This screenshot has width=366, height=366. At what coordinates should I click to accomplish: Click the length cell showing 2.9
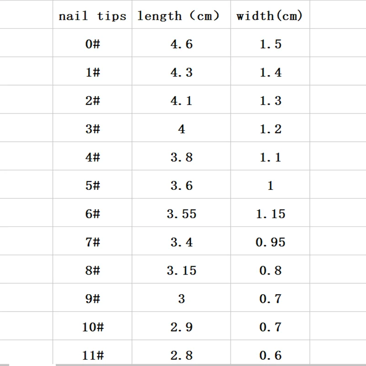coord(181,326)
